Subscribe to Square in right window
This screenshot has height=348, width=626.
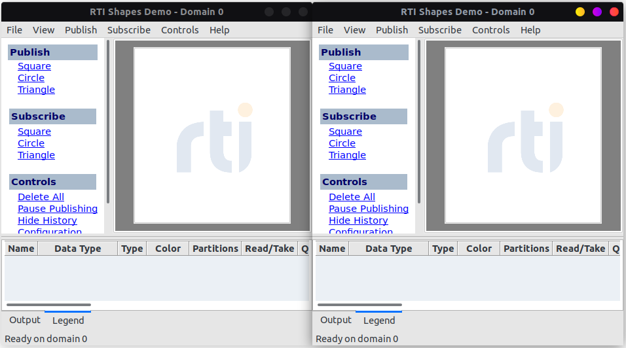(x=345, y=131)
